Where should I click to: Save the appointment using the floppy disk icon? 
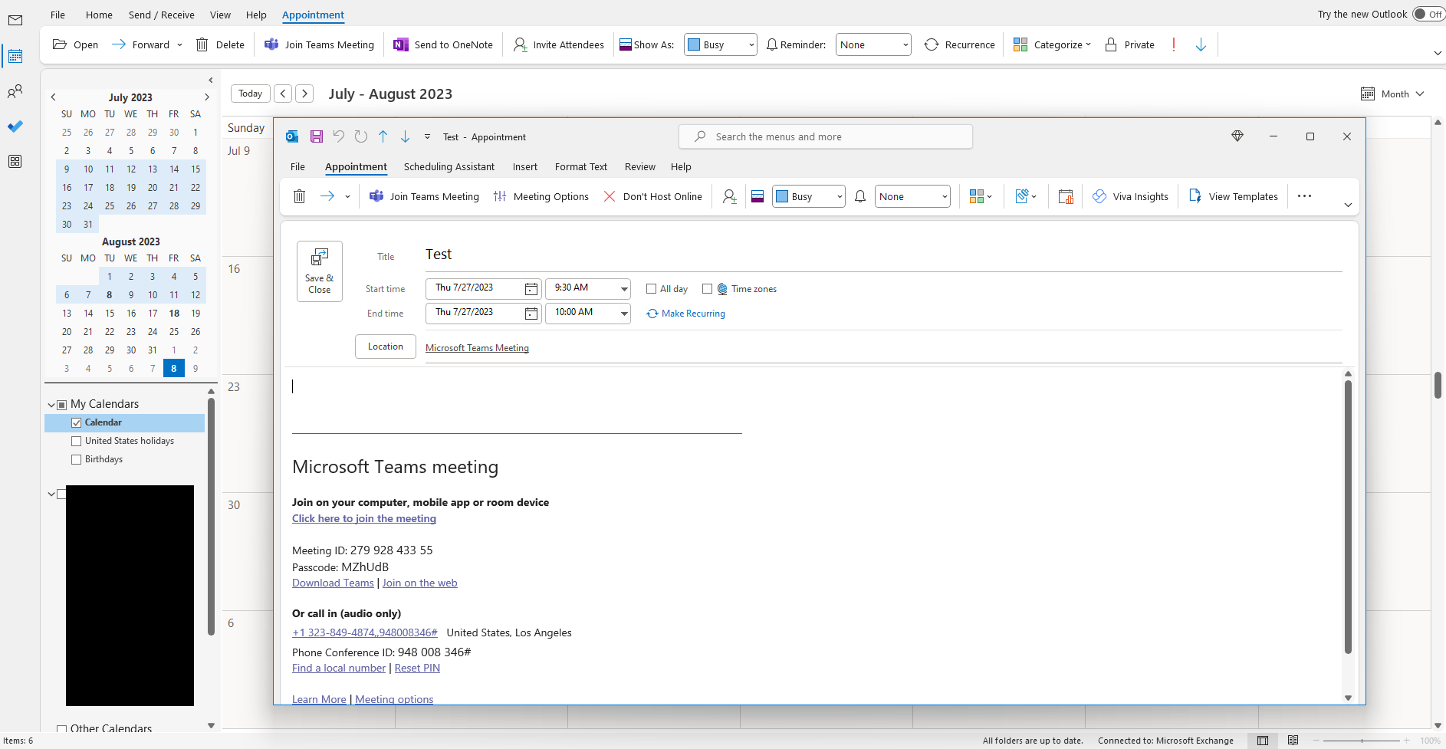click(316, 136)
